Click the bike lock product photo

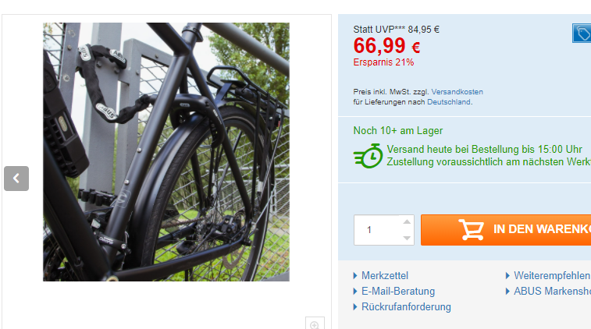click(x=166, y=152)
